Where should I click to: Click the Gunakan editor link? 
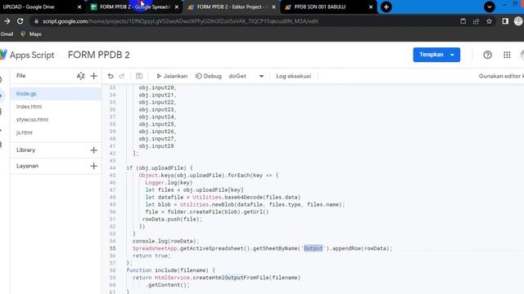coord(500,76)
